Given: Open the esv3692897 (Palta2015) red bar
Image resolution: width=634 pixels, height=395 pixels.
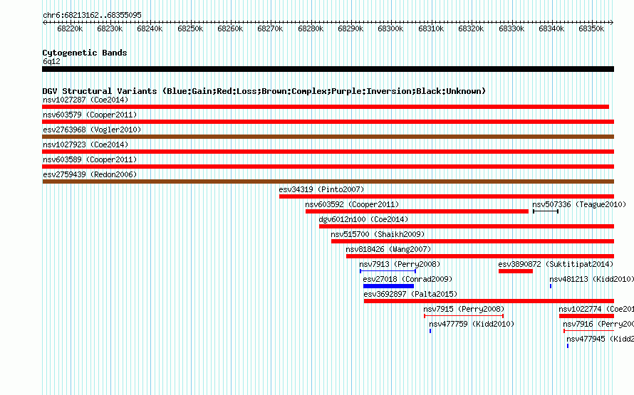Looking at the screenshot, I should tap(489, 301).
